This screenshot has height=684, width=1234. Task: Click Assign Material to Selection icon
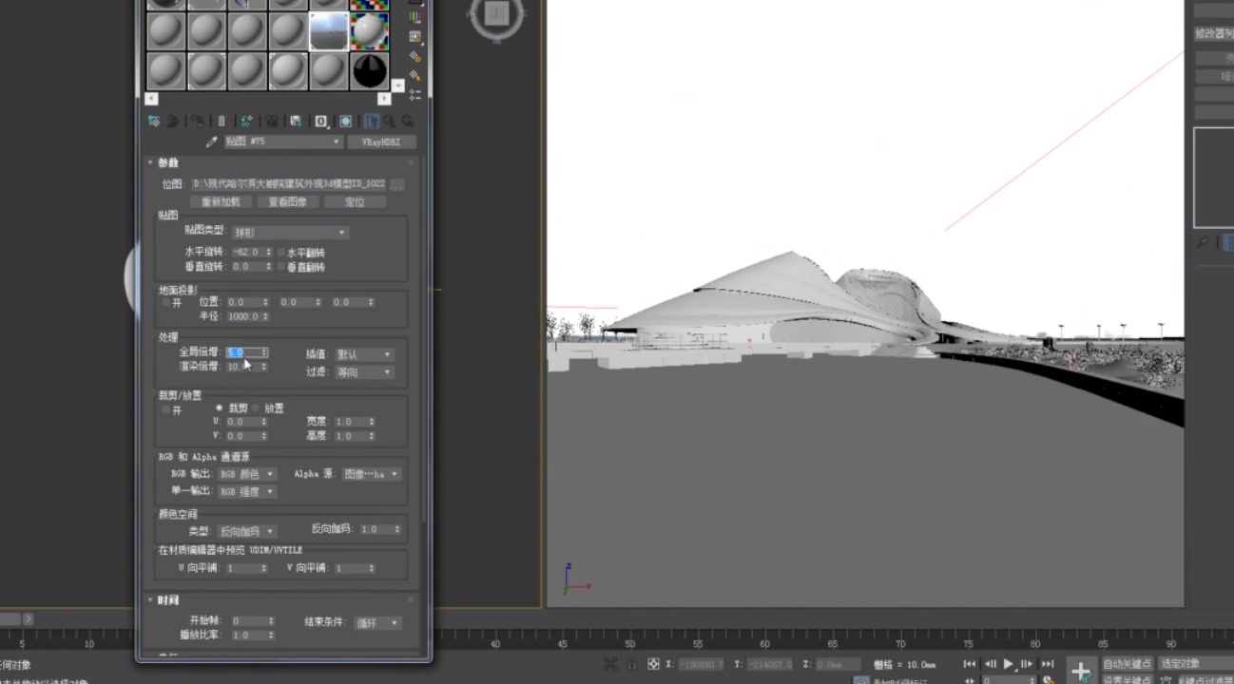pos(198,122)
